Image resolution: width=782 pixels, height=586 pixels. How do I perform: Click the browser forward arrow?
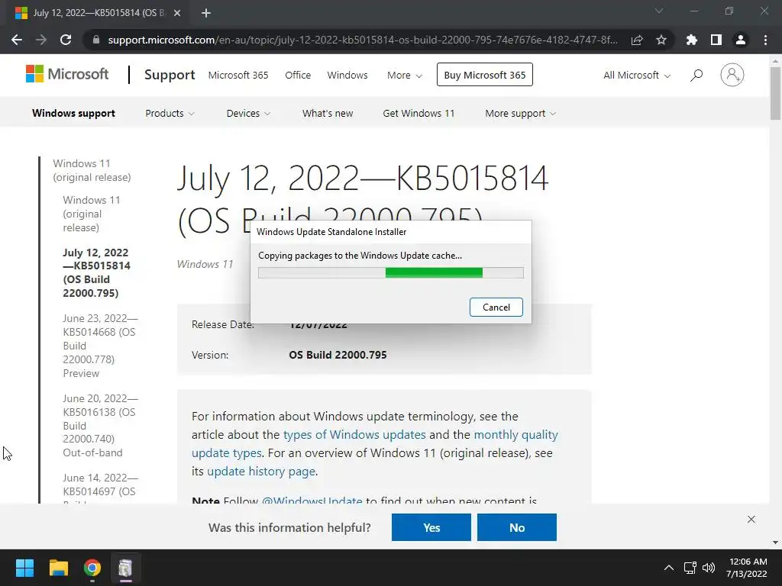tap(41, 40)
